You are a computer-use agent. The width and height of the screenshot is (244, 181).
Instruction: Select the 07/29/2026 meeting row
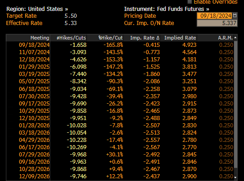120,155
